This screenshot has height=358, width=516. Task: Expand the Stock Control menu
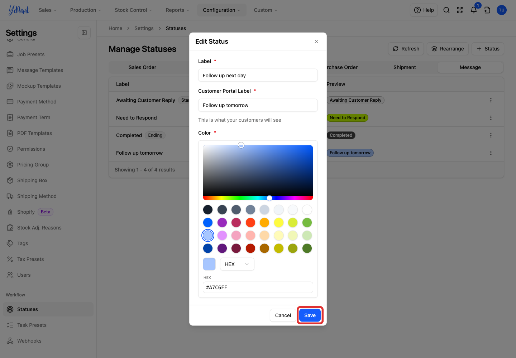[x=133, y=10]
